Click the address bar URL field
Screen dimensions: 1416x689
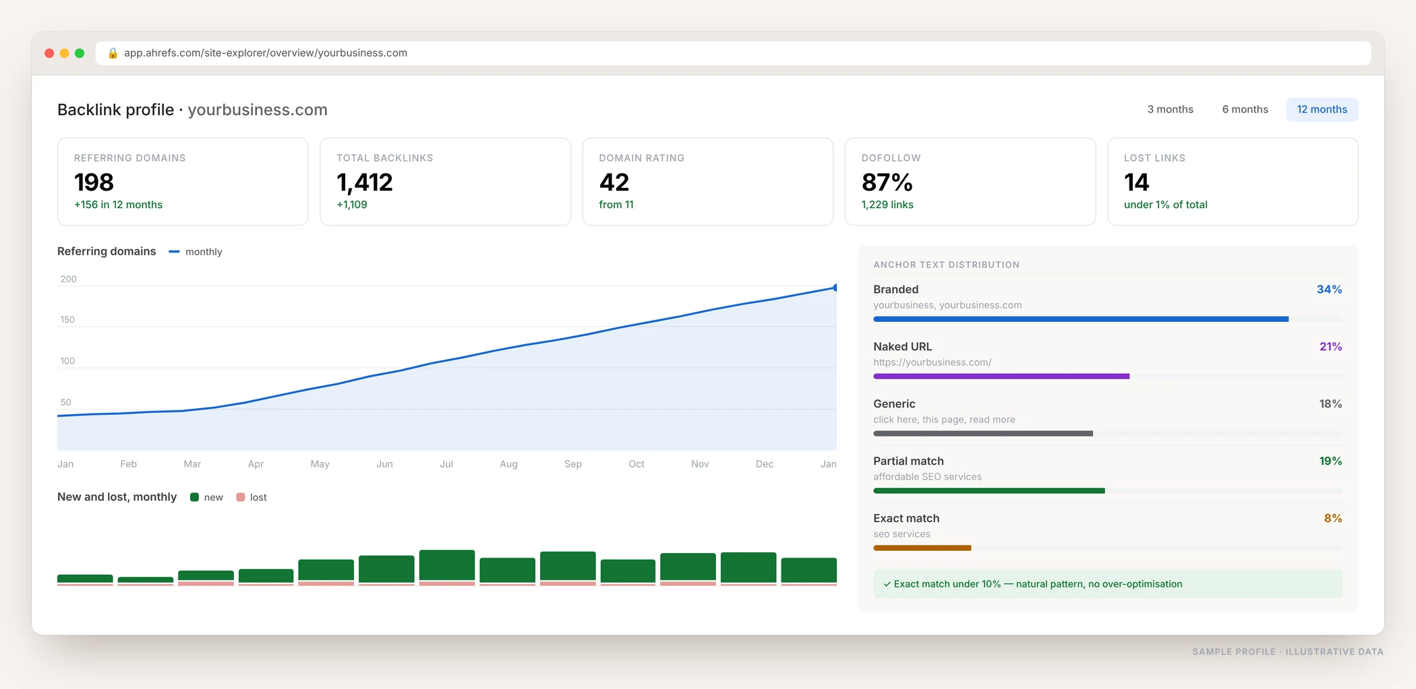733,53
